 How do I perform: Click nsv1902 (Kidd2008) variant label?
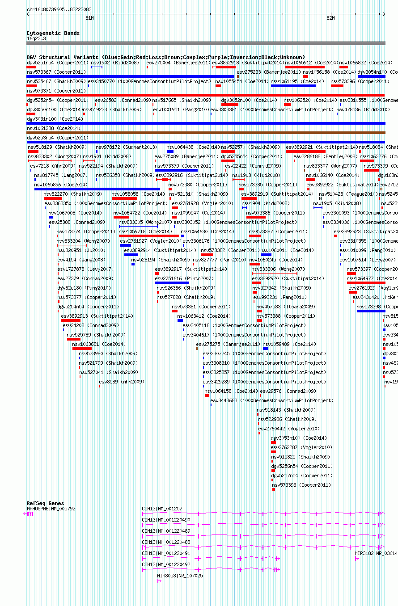tap(115, 63)
